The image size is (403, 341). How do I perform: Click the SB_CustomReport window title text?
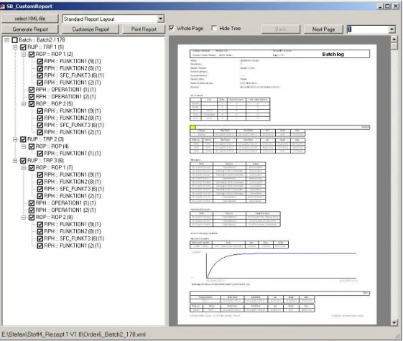pos(29,6)
